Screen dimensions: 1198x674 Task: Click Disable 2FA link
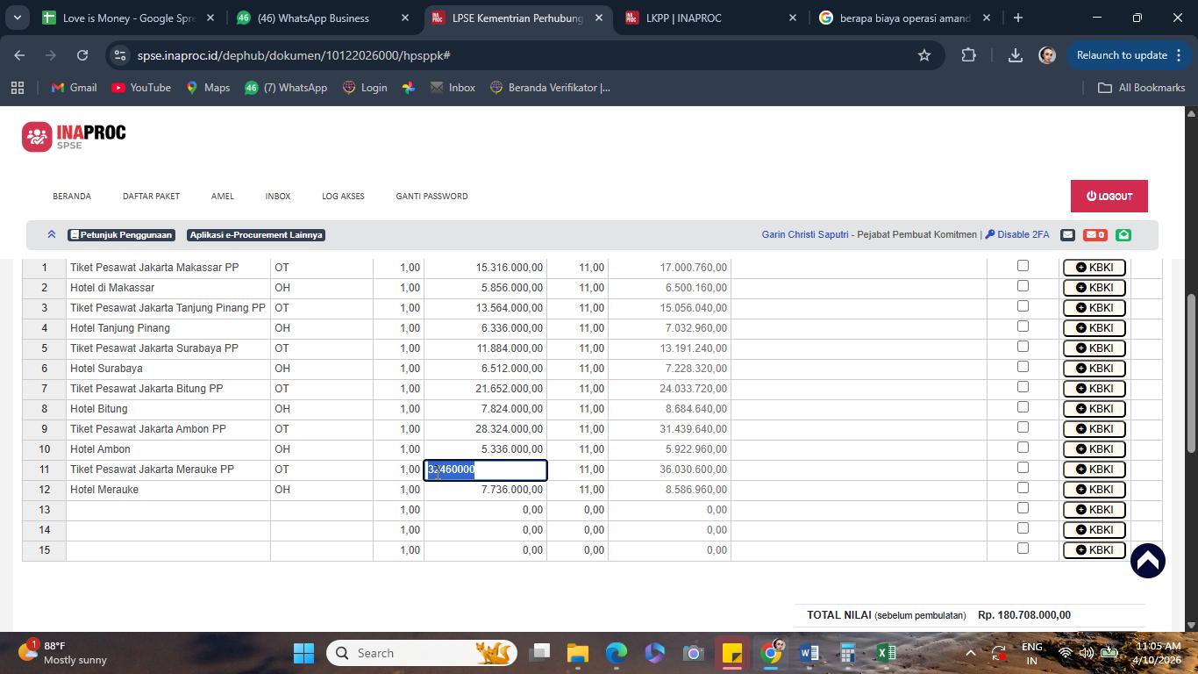[1017, 234]
